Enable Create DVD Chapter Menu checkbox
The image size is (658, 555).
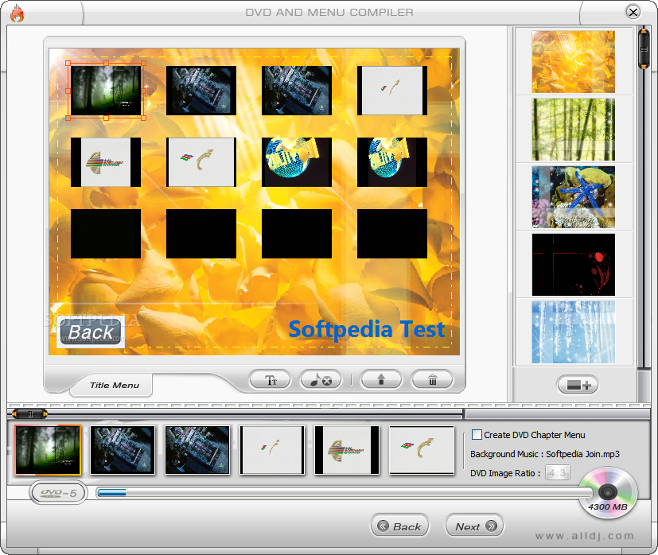pos(477,435)
